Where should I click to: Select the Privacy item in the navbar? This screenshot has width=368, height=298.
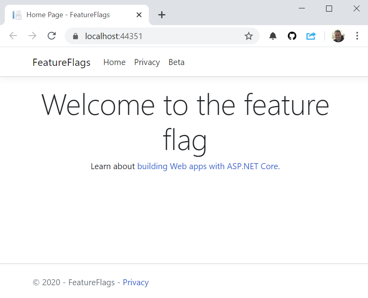tap(147, 62)
